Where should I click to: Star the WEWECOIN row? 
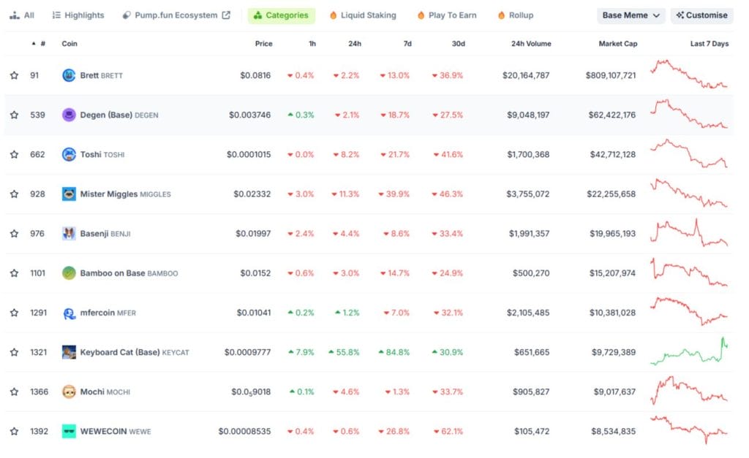click(x=15, y=431)
